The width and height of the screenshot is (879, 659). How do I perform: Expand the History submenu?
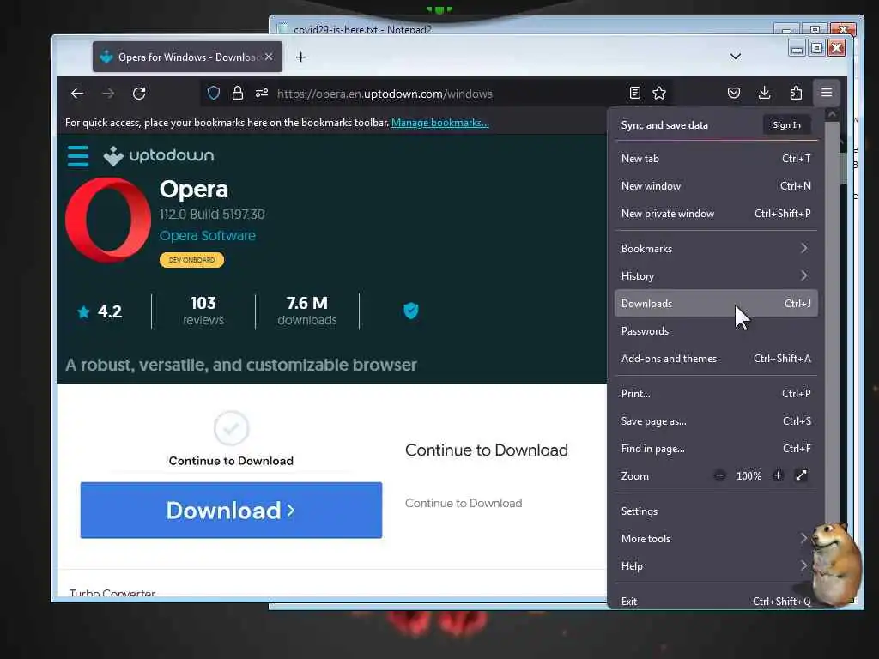tap(716, 275)
